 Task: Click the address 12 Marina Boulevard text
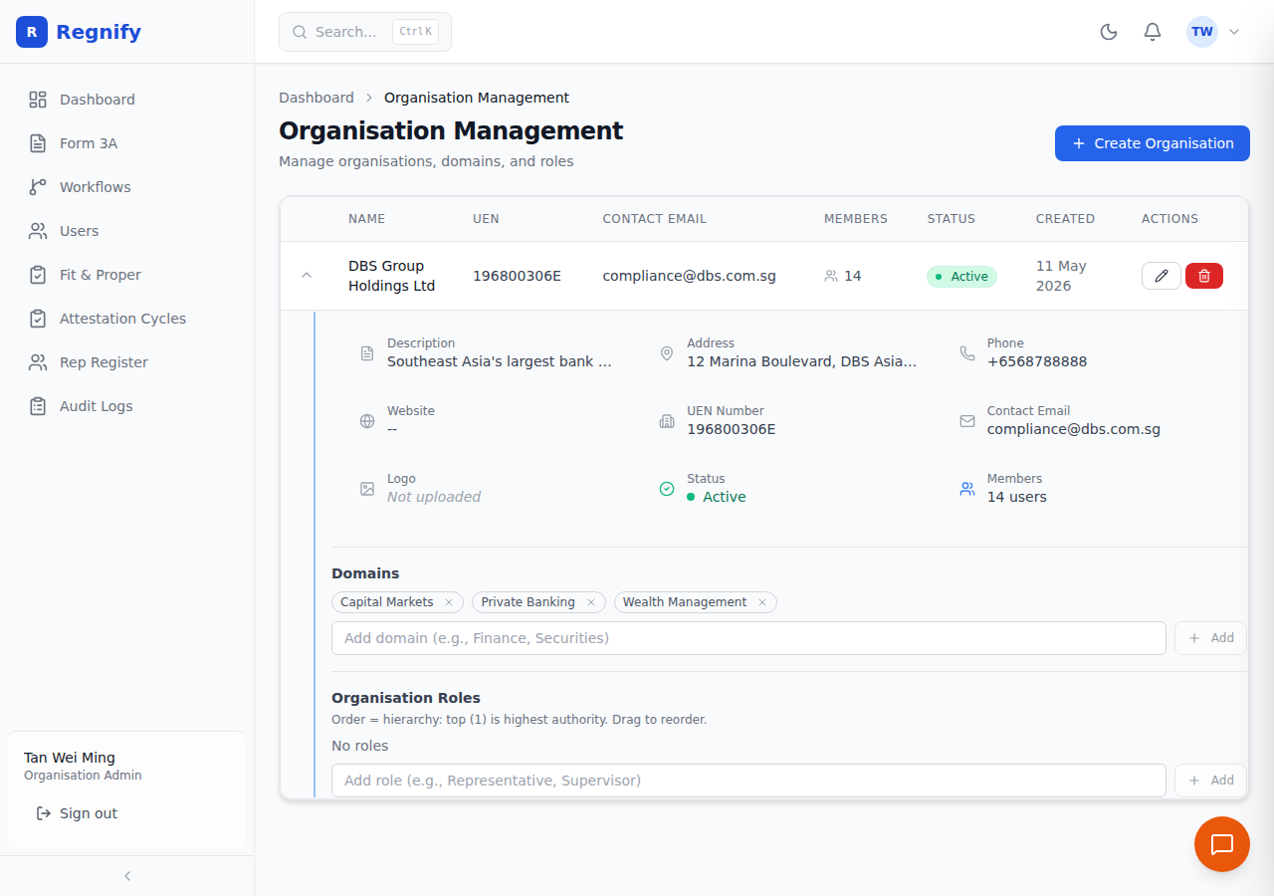point(802,361)
